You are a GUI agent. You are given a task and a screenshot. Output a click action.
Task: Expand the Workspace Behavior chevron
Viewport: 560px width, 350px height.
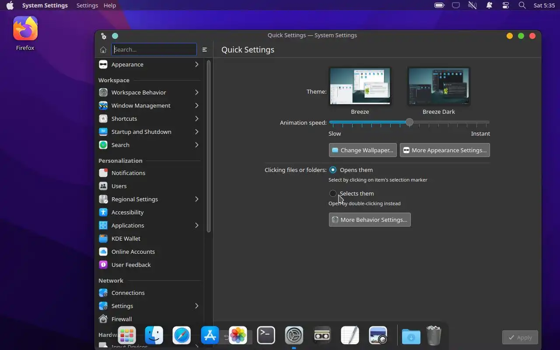(x=197, y=92)
